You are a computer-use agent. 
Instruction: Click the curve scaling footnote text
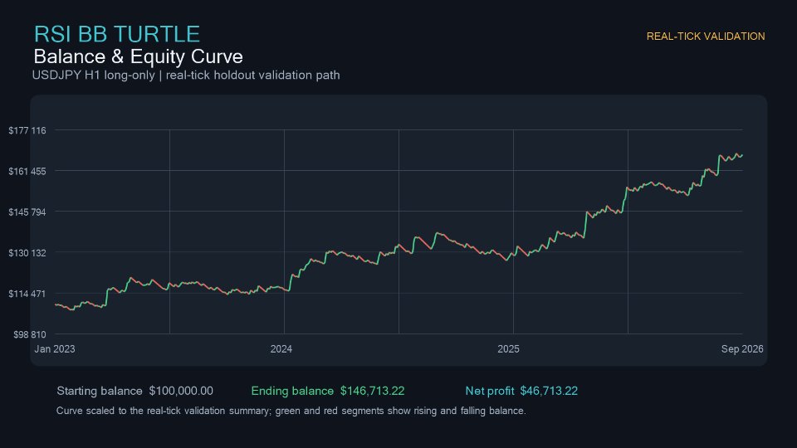point(291,411)
